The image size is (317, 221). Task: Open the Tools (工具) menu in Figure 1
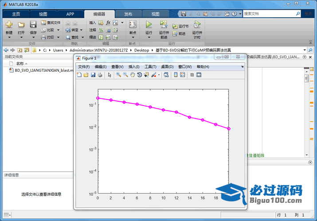(x=150, y=67)
